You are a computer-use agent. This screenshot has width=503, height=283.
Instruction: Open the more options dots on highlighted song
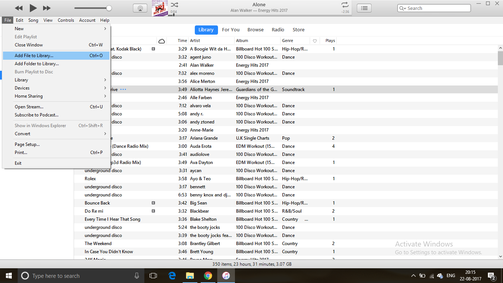(123, 90)
